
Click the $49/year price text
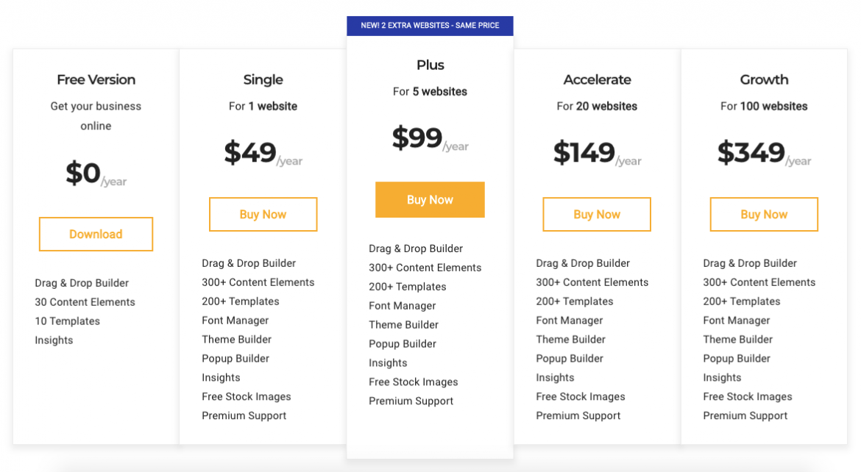tap(263, 151)
